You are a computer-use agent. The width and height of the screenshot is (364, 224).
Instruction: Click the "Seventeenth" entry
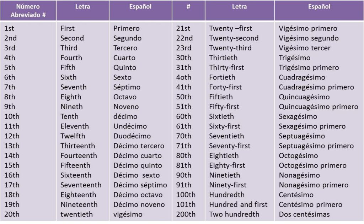click(81, 185)
